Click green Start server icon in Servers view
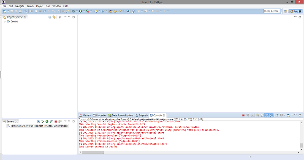This screenshot has height=160, width=304. coord(47,121)
